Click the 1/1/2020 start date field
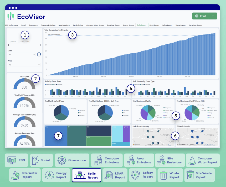226x187 pixels. coord(13,42)
